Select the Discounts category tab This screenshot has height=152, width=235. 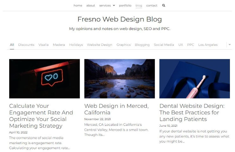26,45
